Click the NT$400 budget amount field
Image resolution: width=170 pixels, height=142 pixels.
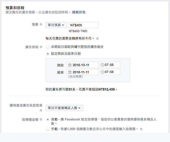pos(83,25)
